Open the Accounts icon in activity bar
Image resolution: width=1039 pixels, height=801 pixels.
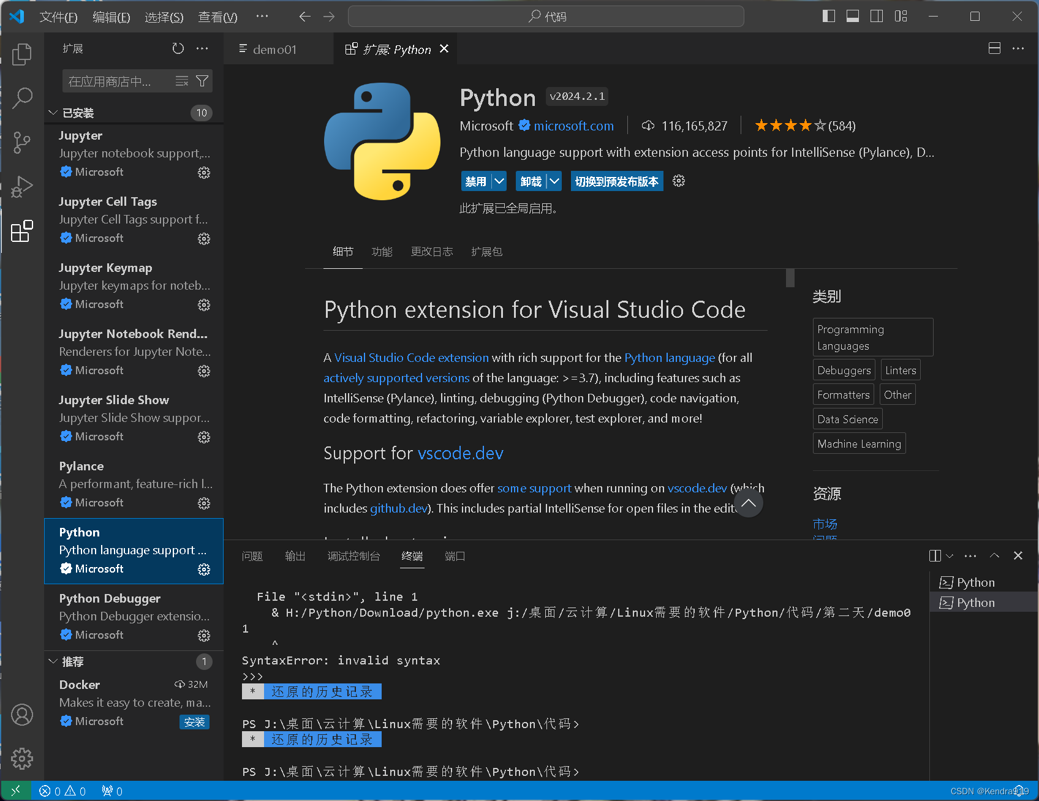(22, 715)
